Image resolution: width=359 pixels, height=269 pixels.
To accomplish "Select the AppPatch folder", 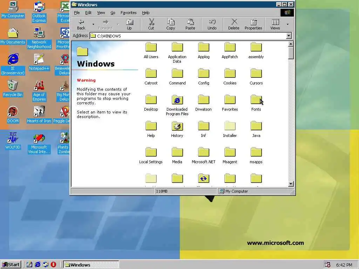I will click(x=230, y=50).
